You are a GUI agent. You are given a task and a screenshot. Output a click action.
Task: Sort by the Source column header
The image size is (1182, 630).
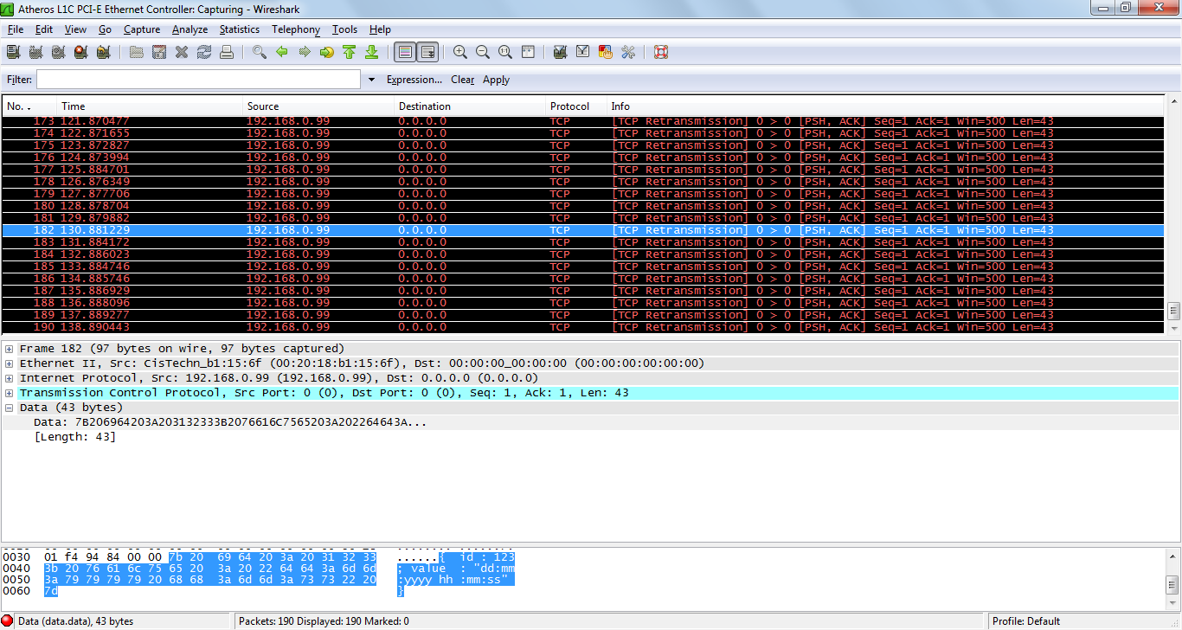pyautogui.click(x=318, y=106)
